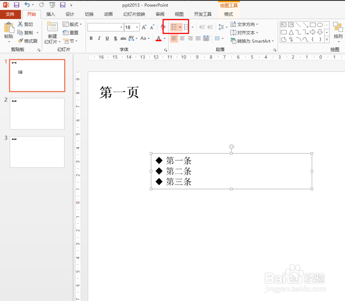Switch to the 设计 tab
The width and height of the screenshot is (345, 301).
[70, 14]
